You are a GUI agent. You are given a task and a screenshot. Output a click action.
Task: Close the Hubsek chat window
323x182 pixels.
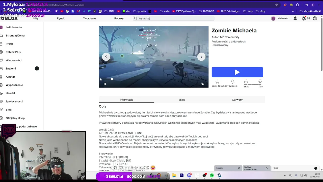(x=239, y=168)
